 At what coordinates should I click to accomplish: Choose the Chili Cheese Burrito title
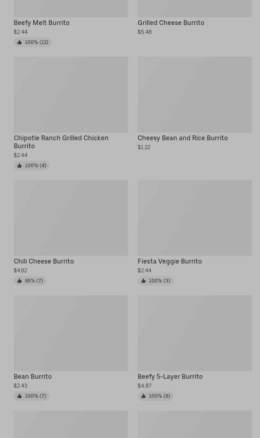coord(44,262)
